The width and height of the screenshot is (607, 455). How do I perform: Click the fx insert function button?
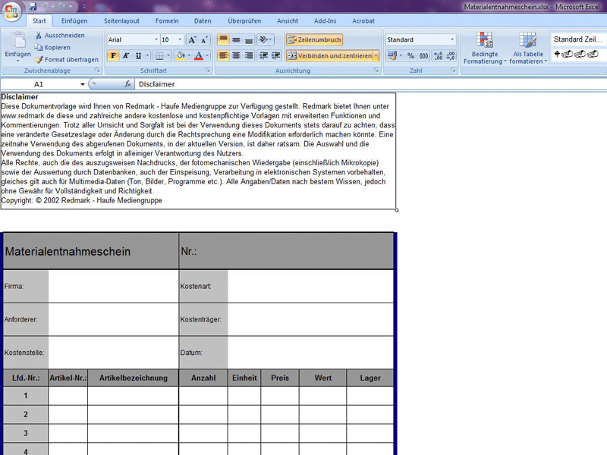[127, 84]
